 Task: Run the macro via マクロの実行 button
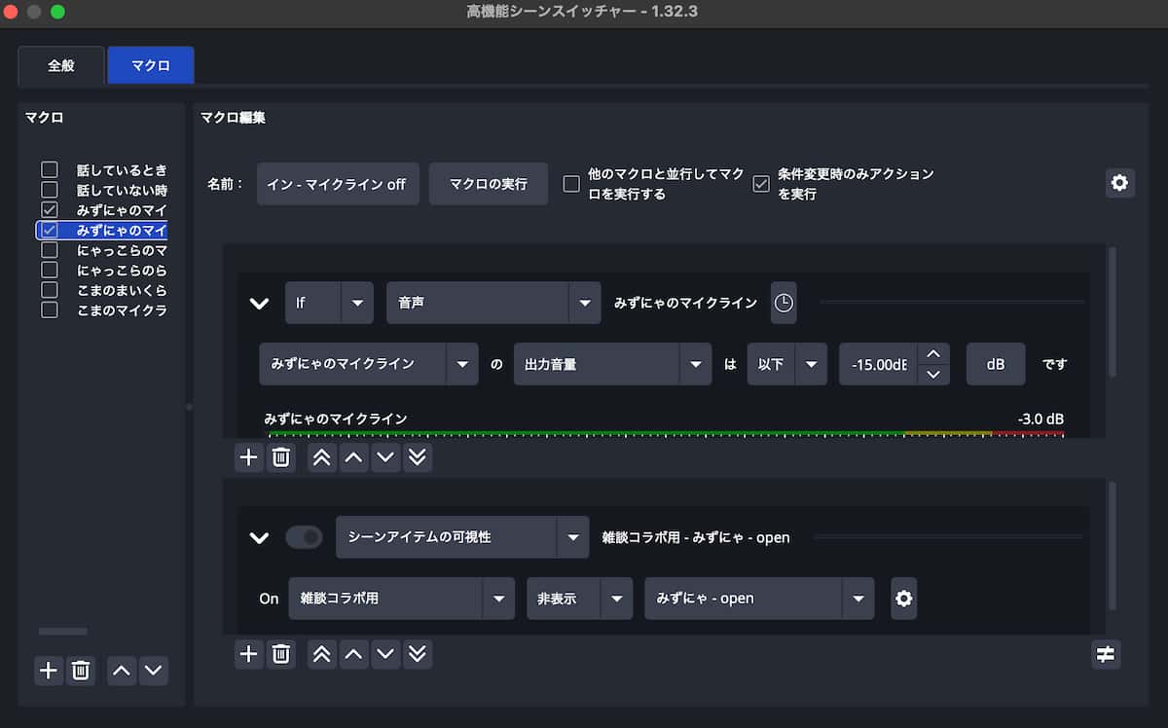pos(488,183)
